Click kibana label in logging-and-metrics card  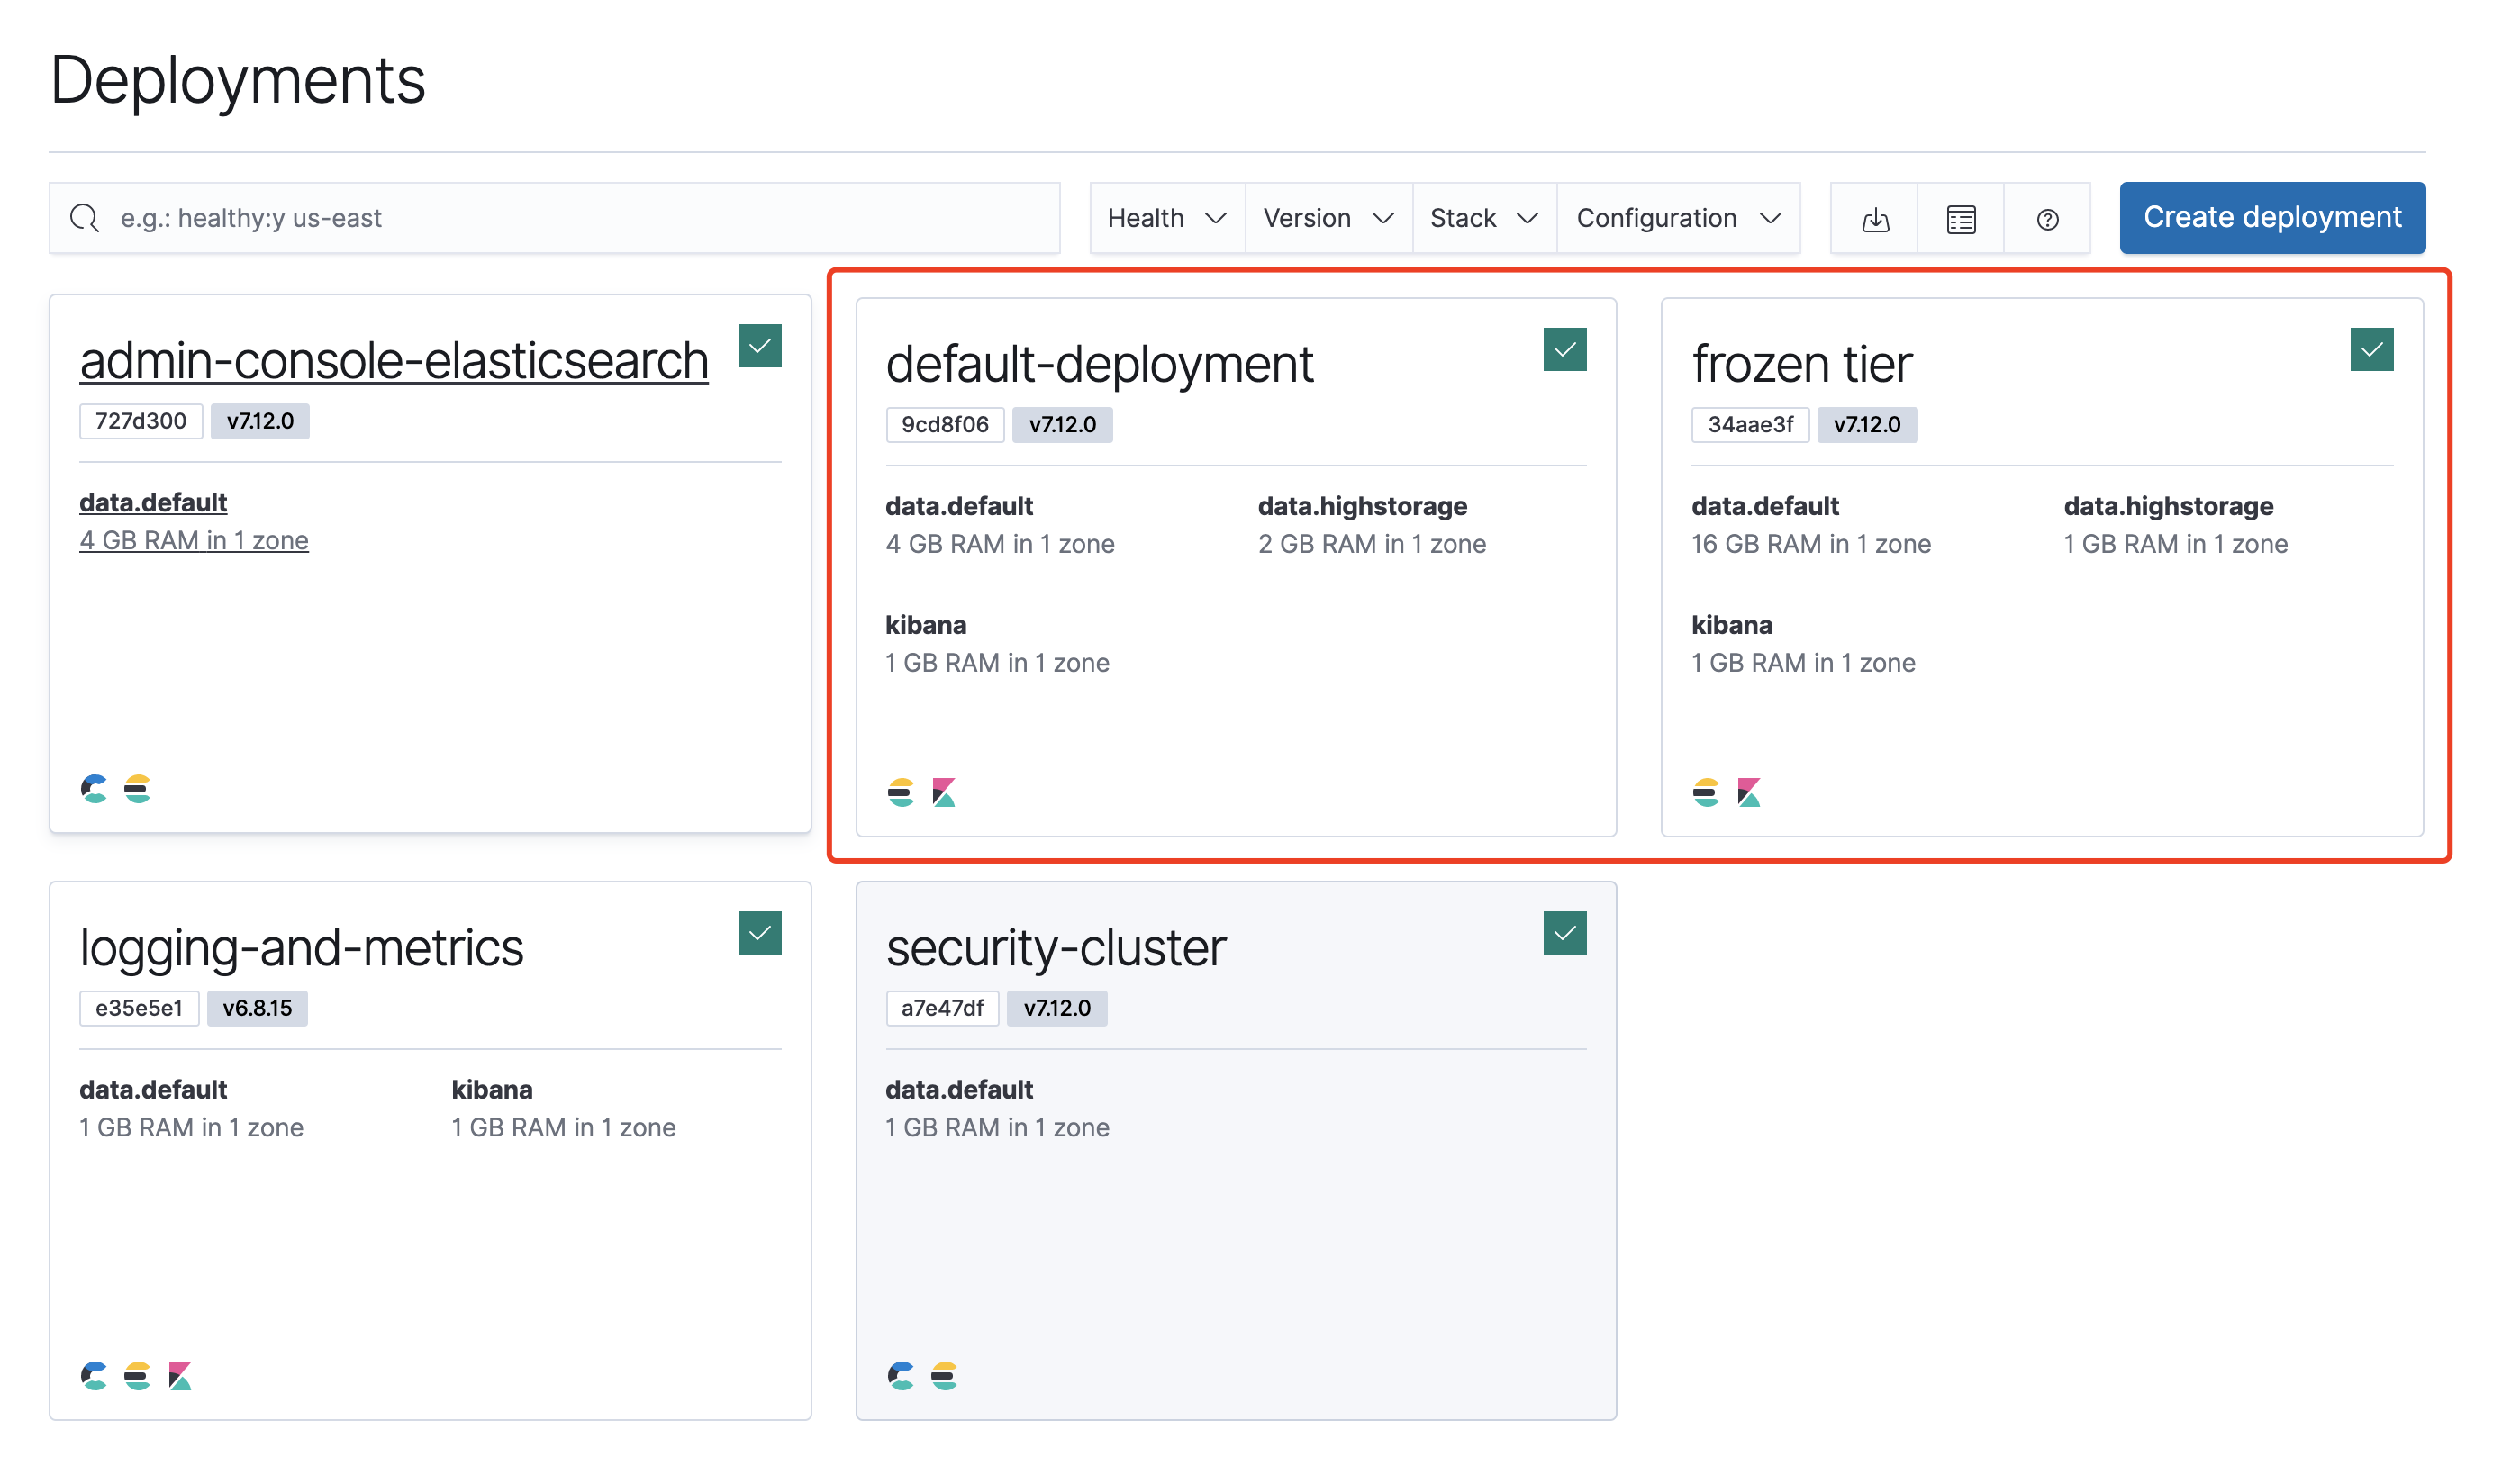pos(492,1089)
